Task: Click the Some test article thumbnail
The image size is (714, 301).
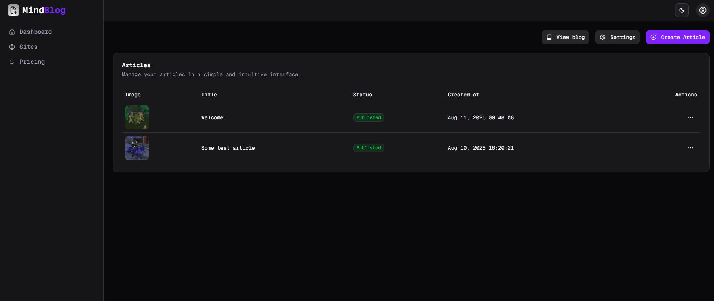Action: click(x=137, y=148)
